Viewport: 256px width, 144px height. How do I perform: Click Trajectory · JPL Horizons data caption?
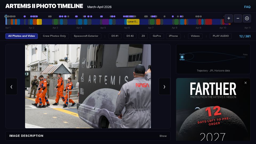[x=213, y=70]
